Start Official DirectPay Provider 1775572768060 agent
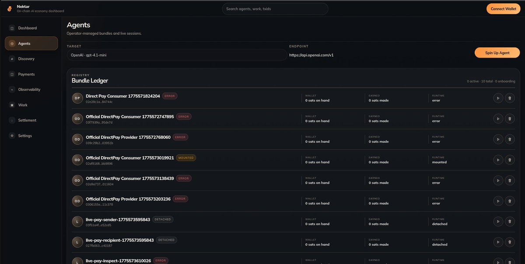The width and height of the screenshot is (525, 264). point(498,139)
